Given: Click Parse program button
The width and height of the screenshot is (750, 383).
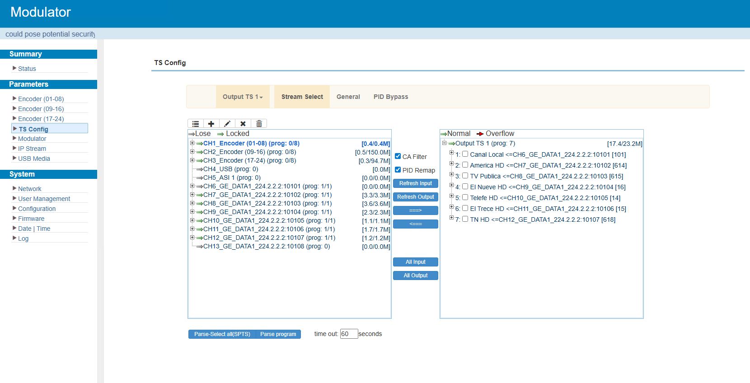Looking at the screenshot, I should (x=278, y=334).
